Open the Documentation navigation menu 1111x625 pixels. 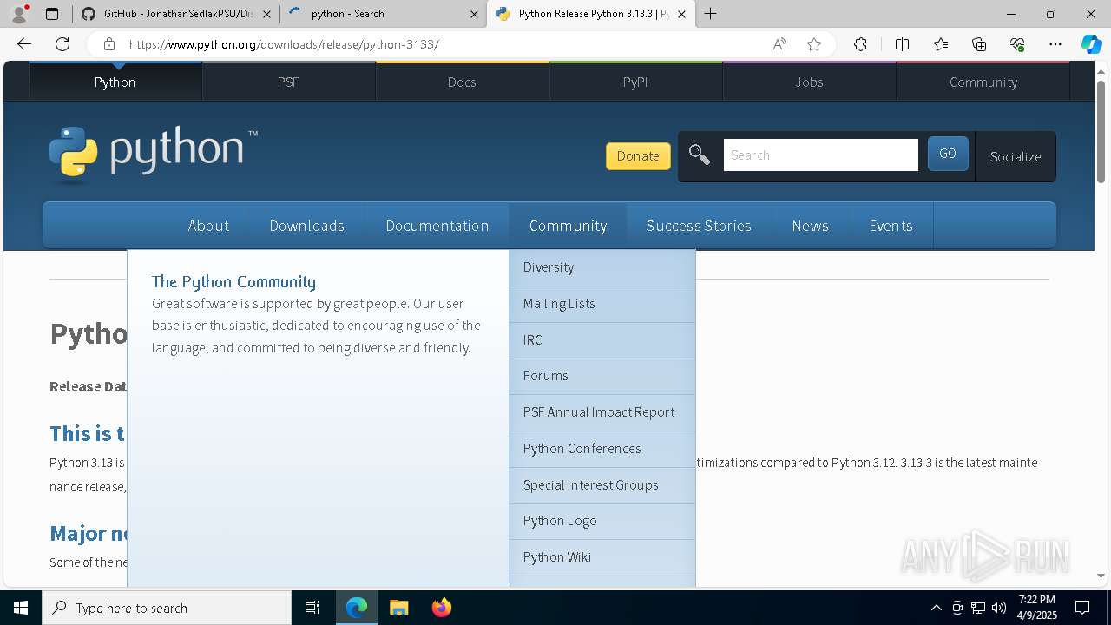coord(437,226)
